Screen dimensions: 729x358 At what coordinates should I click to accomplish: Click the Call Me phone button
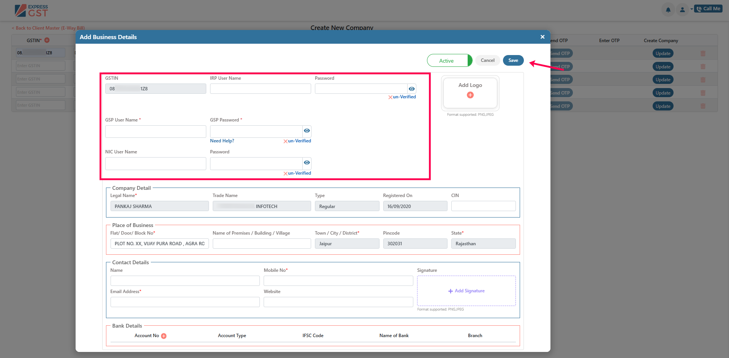pyautogui.click(x=708, y=9)
